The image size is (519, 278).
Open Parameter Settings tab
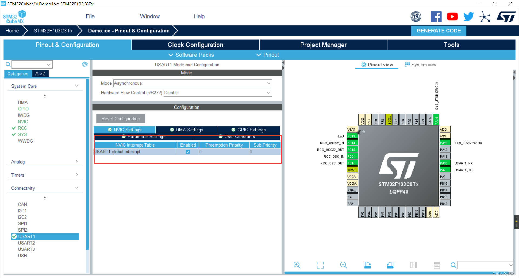click(144, 137)
